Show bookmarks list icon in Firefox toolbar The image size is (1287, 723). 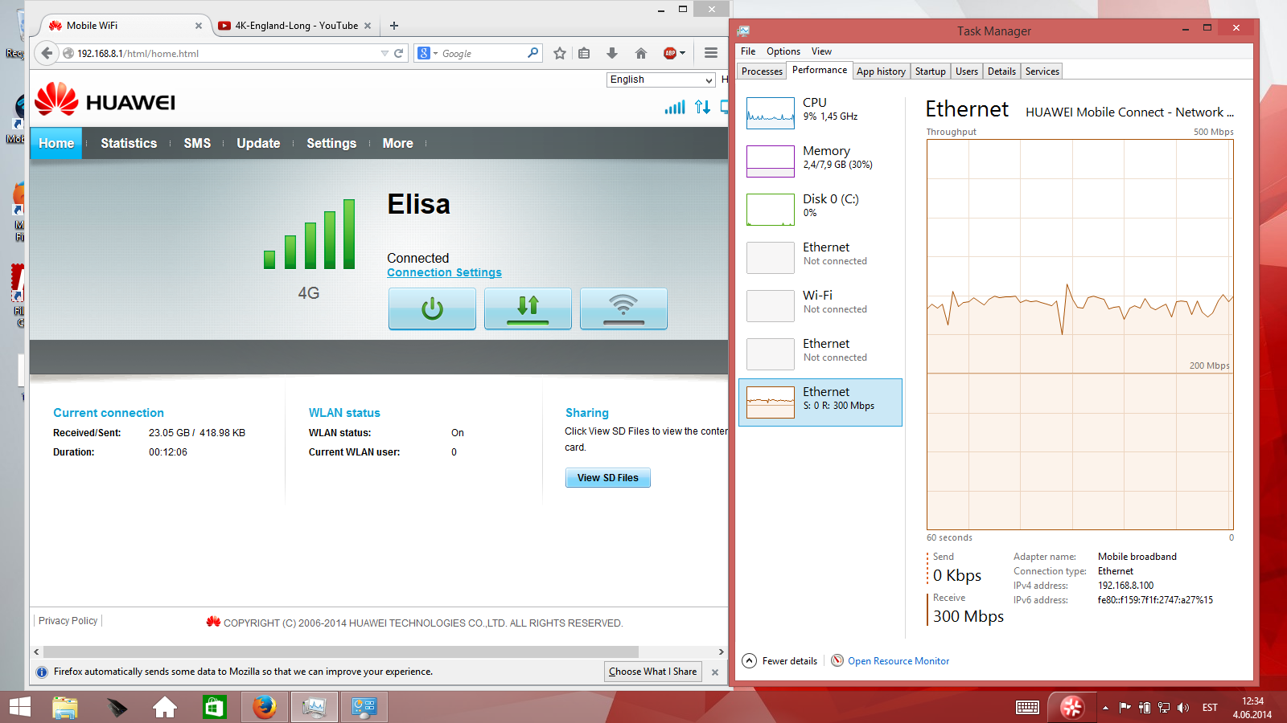click(x=584, y=53)
